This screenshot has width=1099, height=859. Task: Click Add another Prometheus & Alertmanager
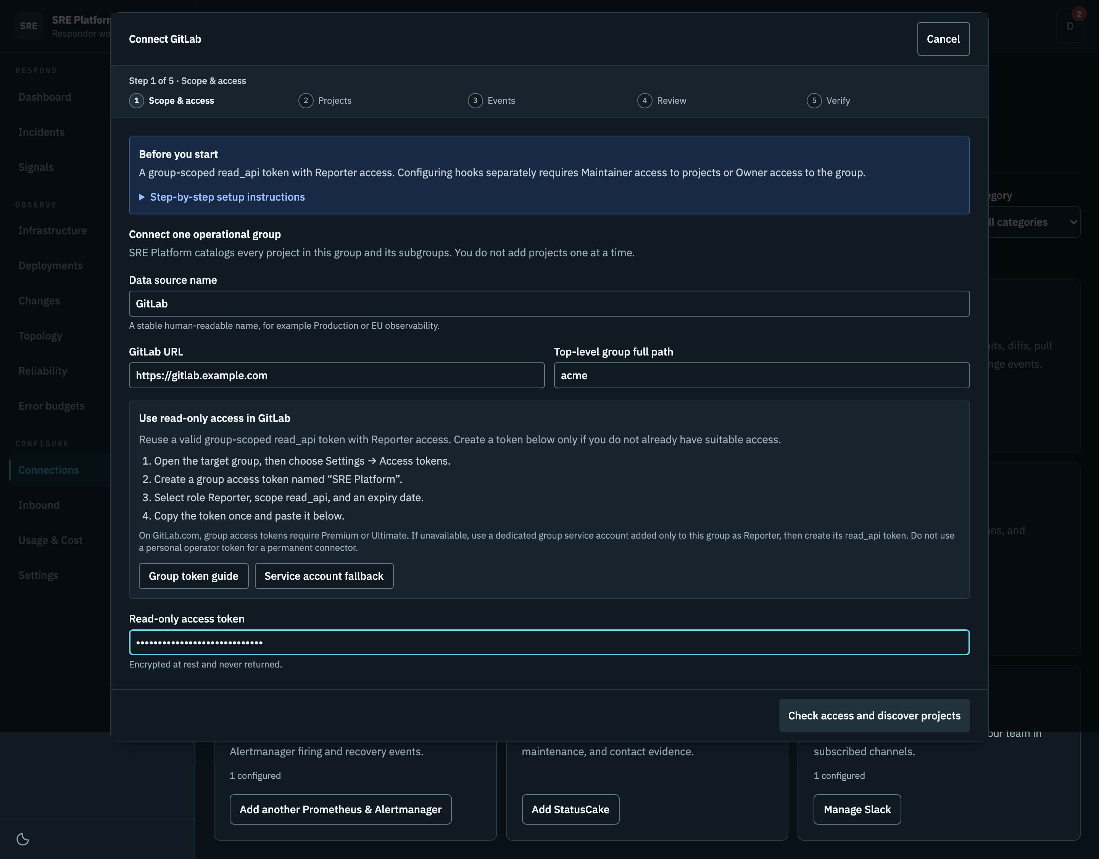pyautogui.click(x=341, y=809)
